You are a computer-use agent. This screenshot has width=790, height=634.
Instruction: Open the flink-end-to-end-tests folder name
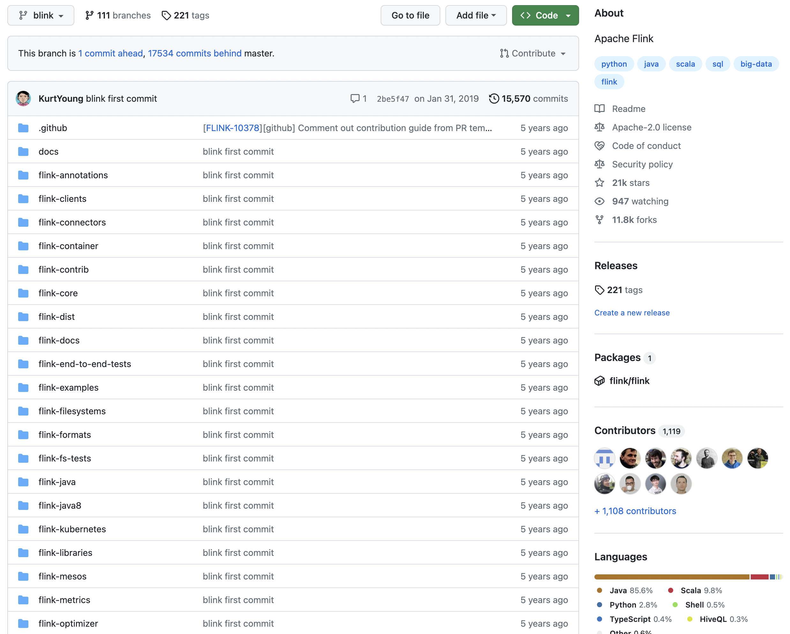85,364
